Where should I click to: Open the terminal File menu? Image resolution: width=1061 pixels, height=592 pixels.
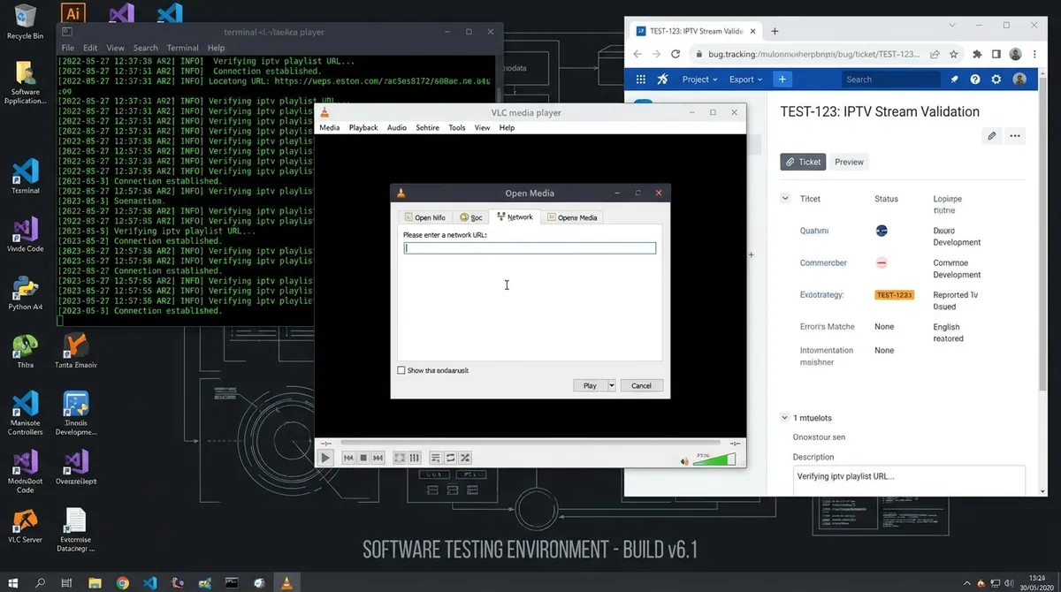[x=67, y=48]
